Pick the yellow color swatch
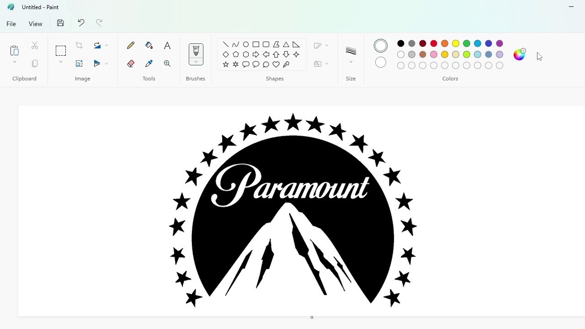This screenshot has height=329, width=585. coord(456,43)
